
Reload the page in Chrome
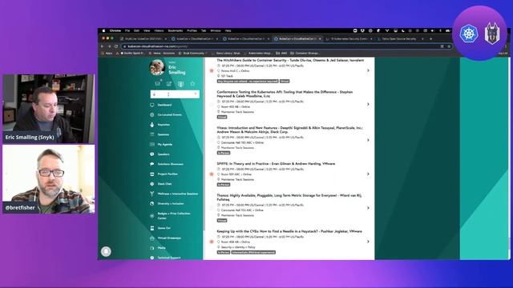116,46
